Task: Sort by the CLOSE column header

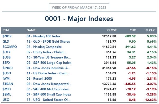Action: click(x=112, y=30)
